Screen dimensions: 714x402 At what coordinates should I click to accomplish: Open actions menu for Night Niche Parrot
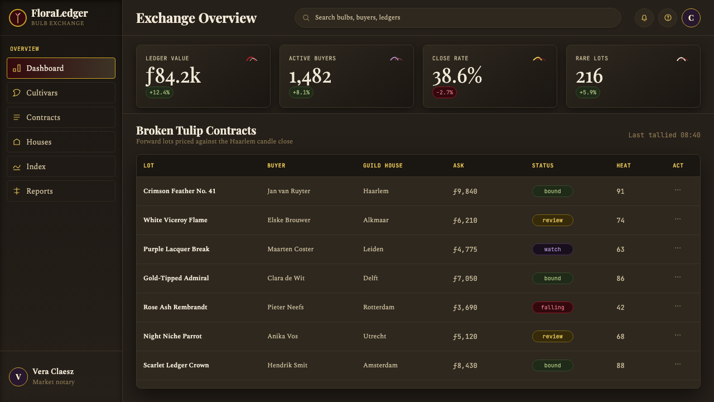[x=678, y=336]
